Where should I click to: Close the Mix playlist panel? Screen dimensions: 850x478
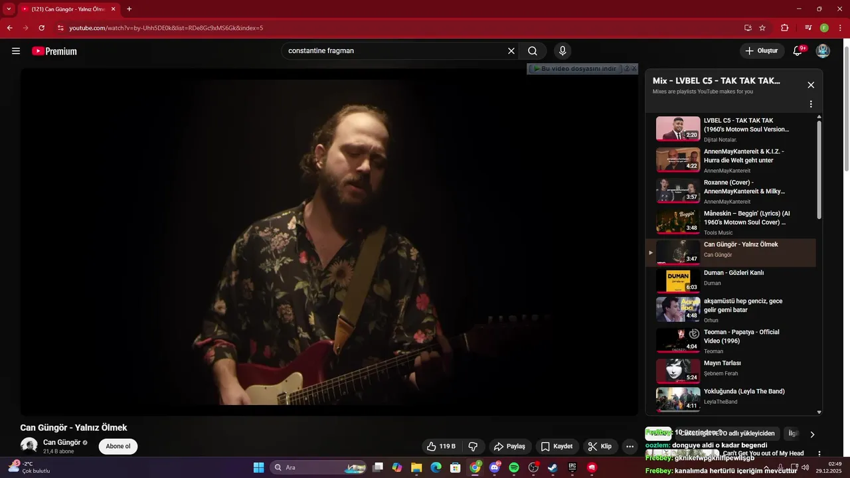click(811, 85)
